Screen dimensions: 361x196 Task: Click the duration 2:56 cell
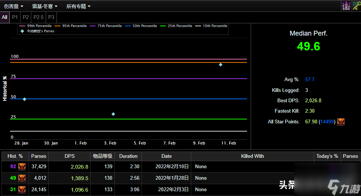(128, 178)
